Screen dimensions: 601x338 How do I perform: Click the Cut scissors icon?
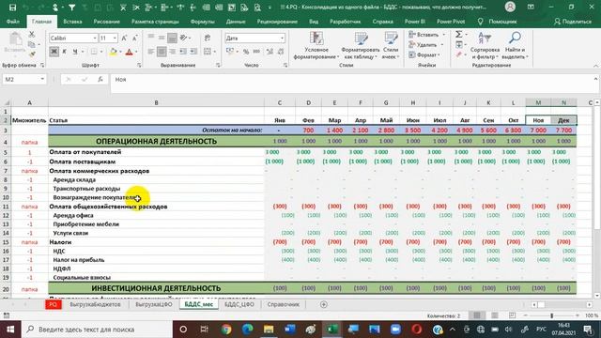[x=32, y=35]
